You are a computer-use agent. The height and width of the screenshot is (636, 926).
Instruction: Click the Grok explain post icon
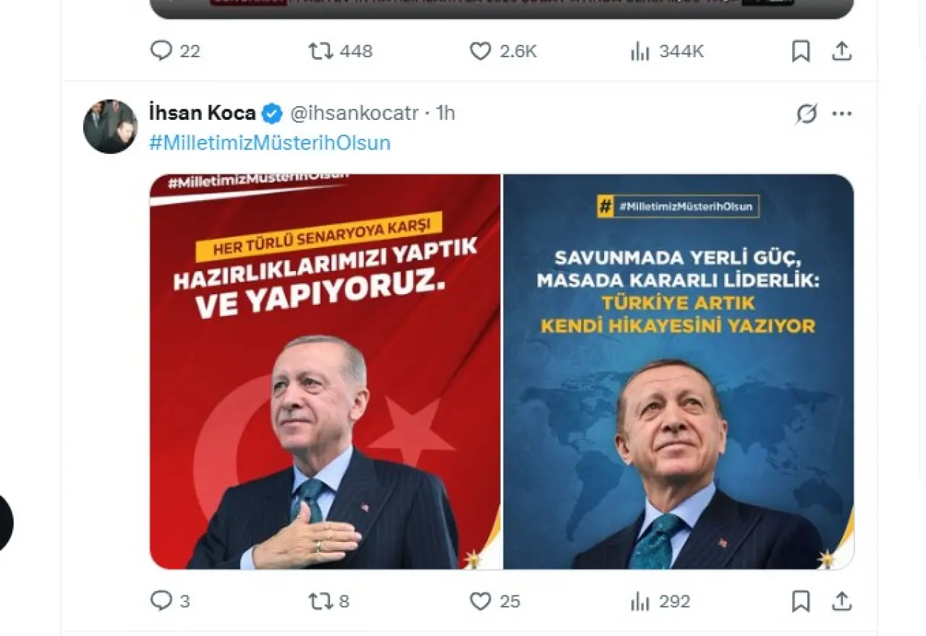806,113
